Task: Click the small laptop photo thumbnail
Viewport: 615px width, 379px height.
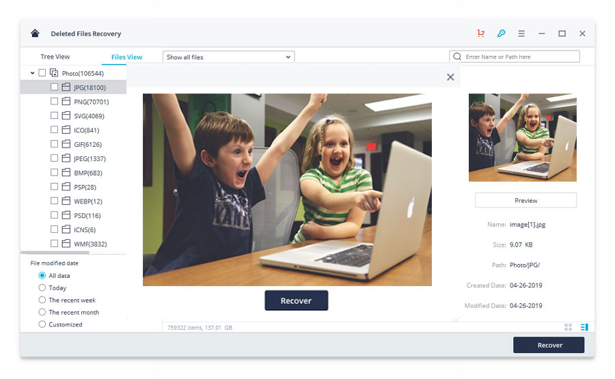Action: point(523,137)
